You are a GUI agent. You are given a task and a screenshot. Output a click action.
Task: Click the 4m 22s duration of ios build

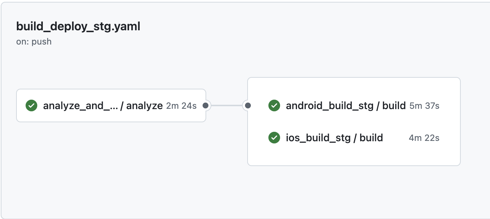(x=423, y=138)
